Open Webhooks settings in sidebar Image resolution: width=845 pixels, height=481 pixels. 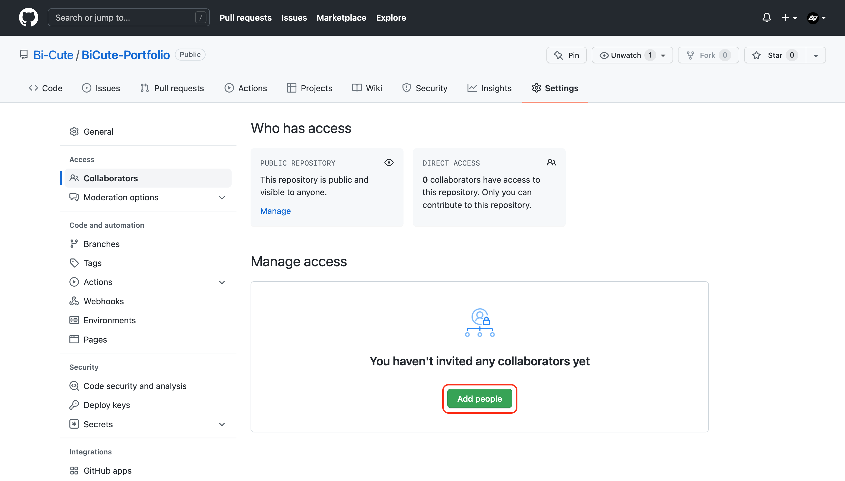coord(104,301)
